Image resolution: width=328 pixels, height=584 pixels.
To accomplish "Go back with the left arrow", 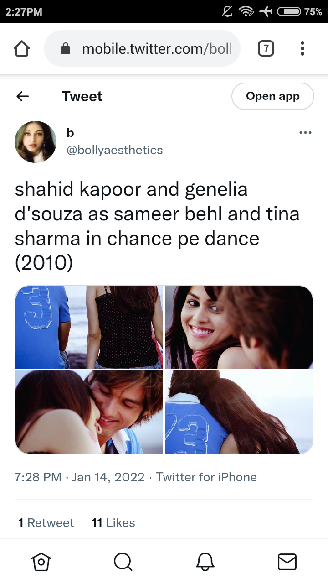I will 22,96.
